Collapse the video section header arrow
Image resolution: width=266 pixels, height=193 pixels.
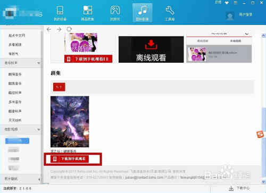pos(39,130)
